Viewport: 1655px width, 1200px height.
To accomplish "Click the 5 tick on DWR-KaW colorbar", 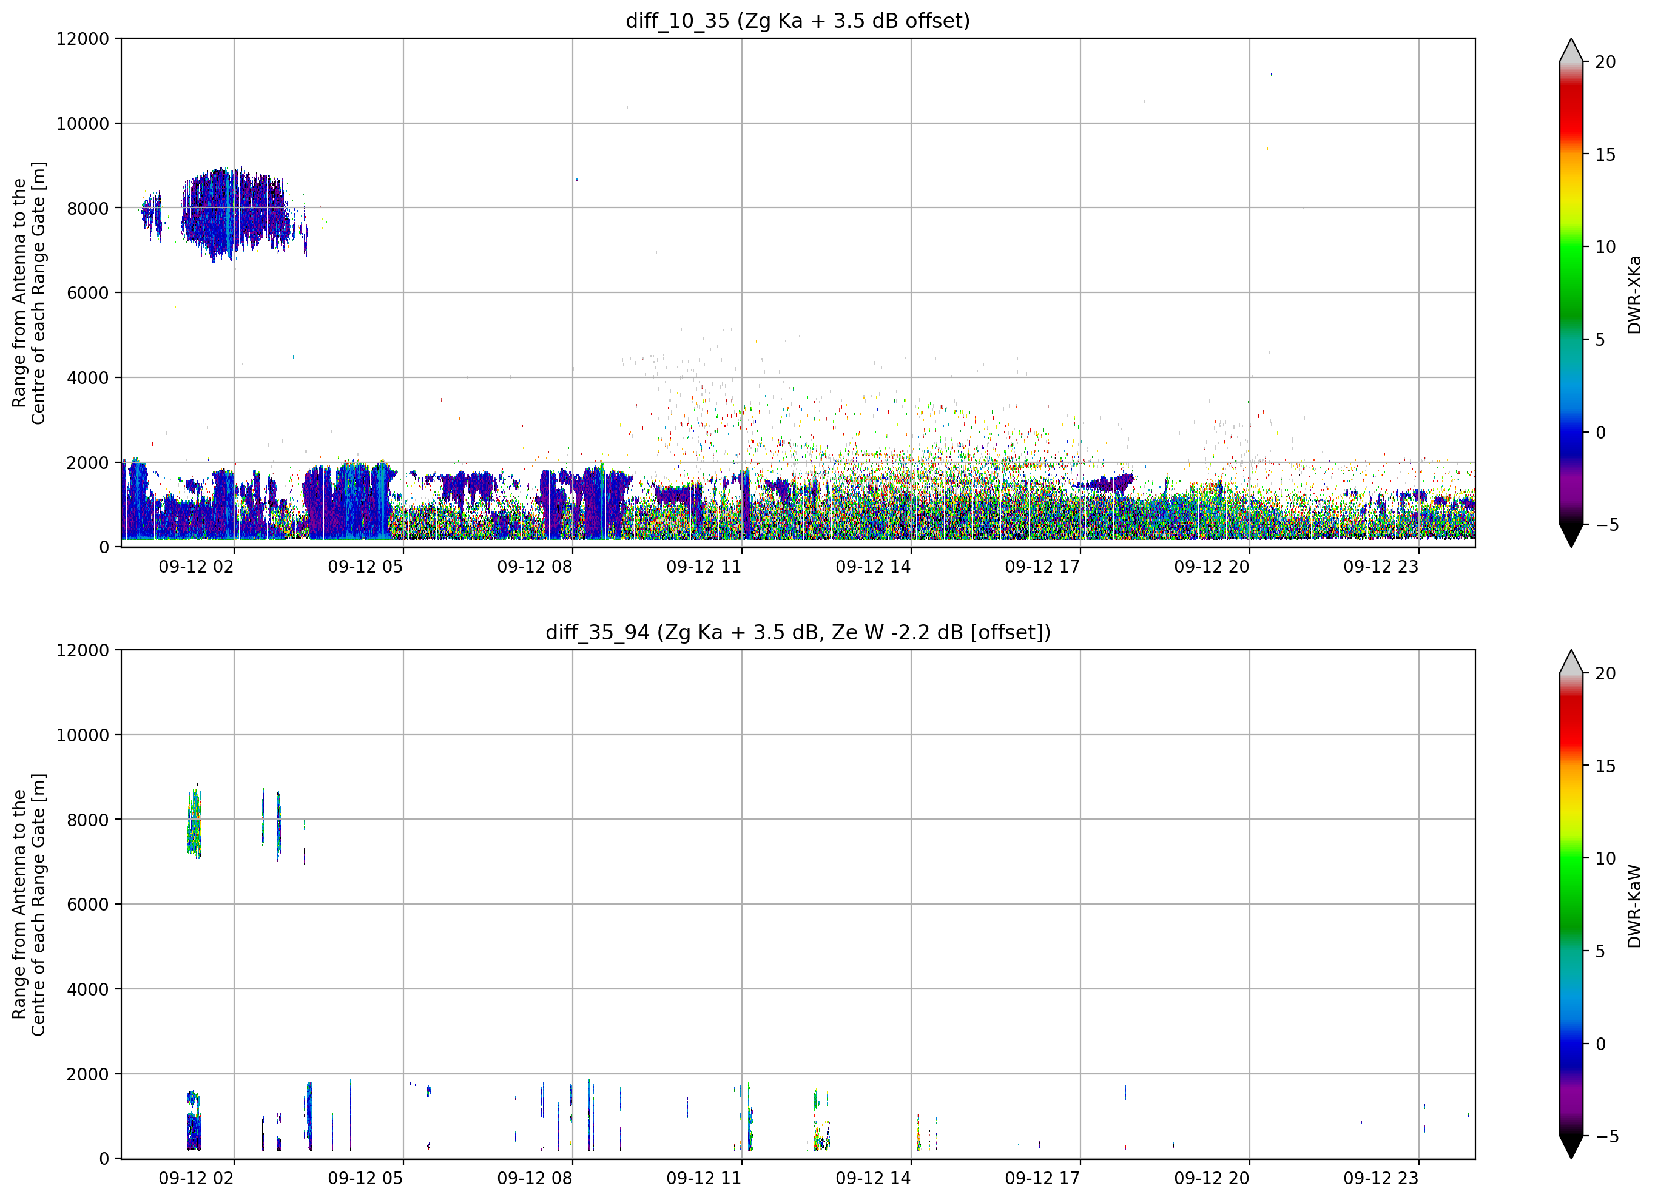I will click(1600, 952).
